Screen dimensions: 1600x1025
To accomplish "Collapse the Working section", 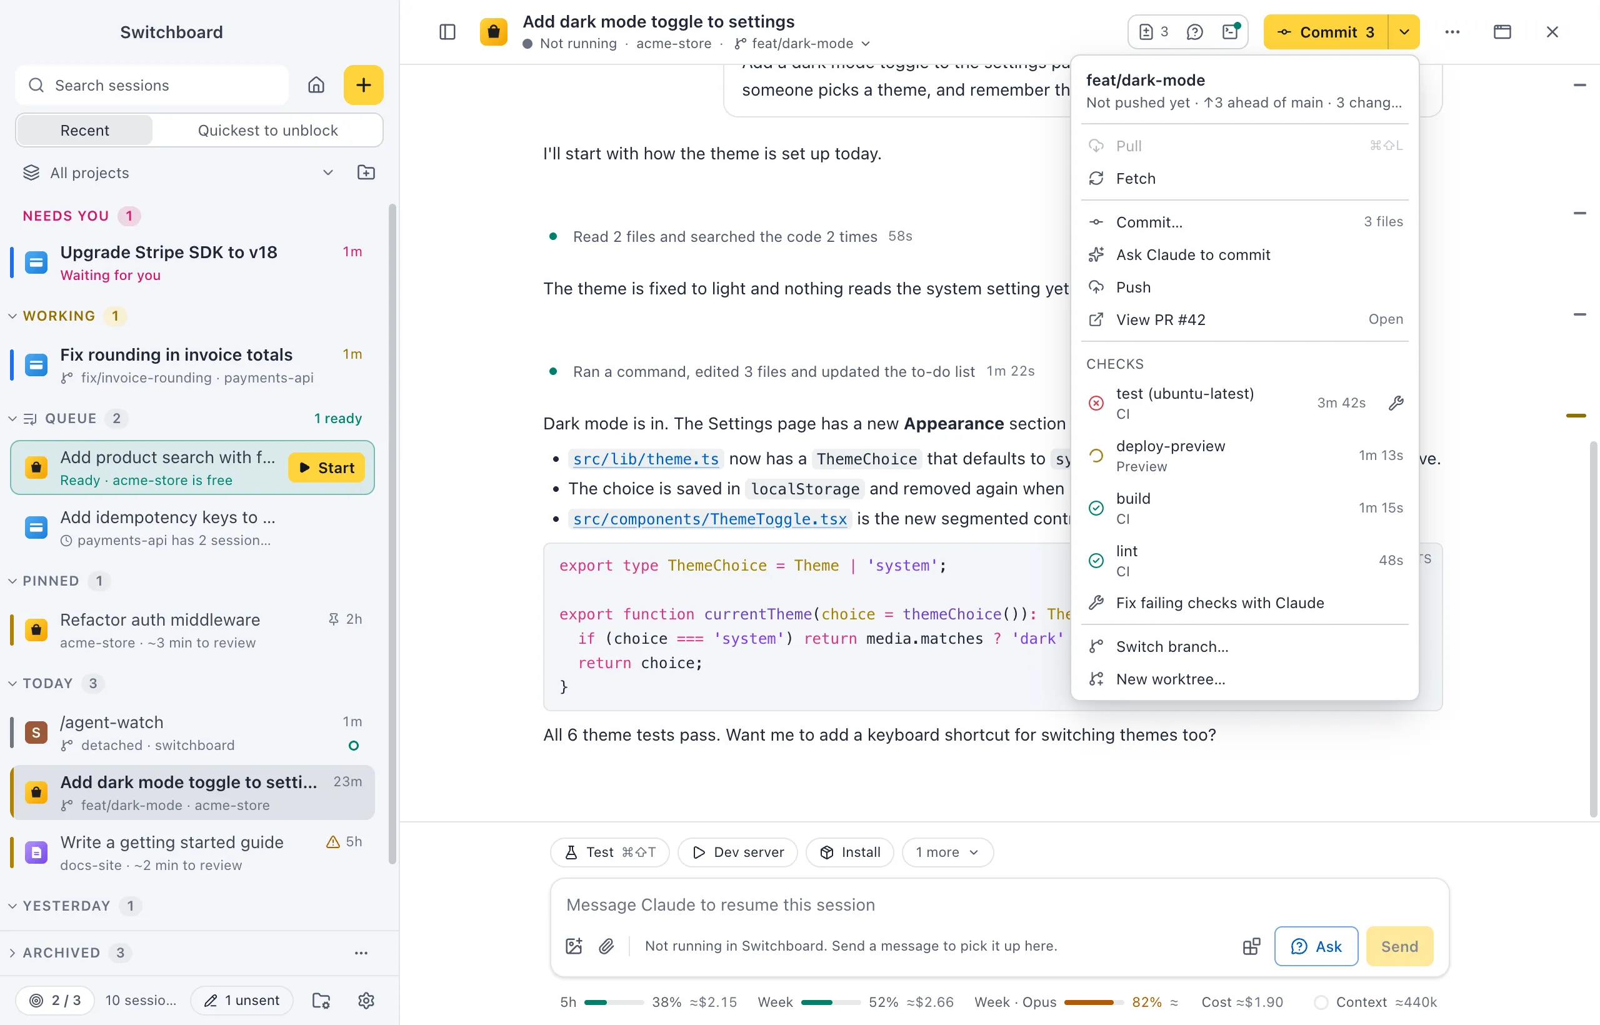I will (12, 316).
